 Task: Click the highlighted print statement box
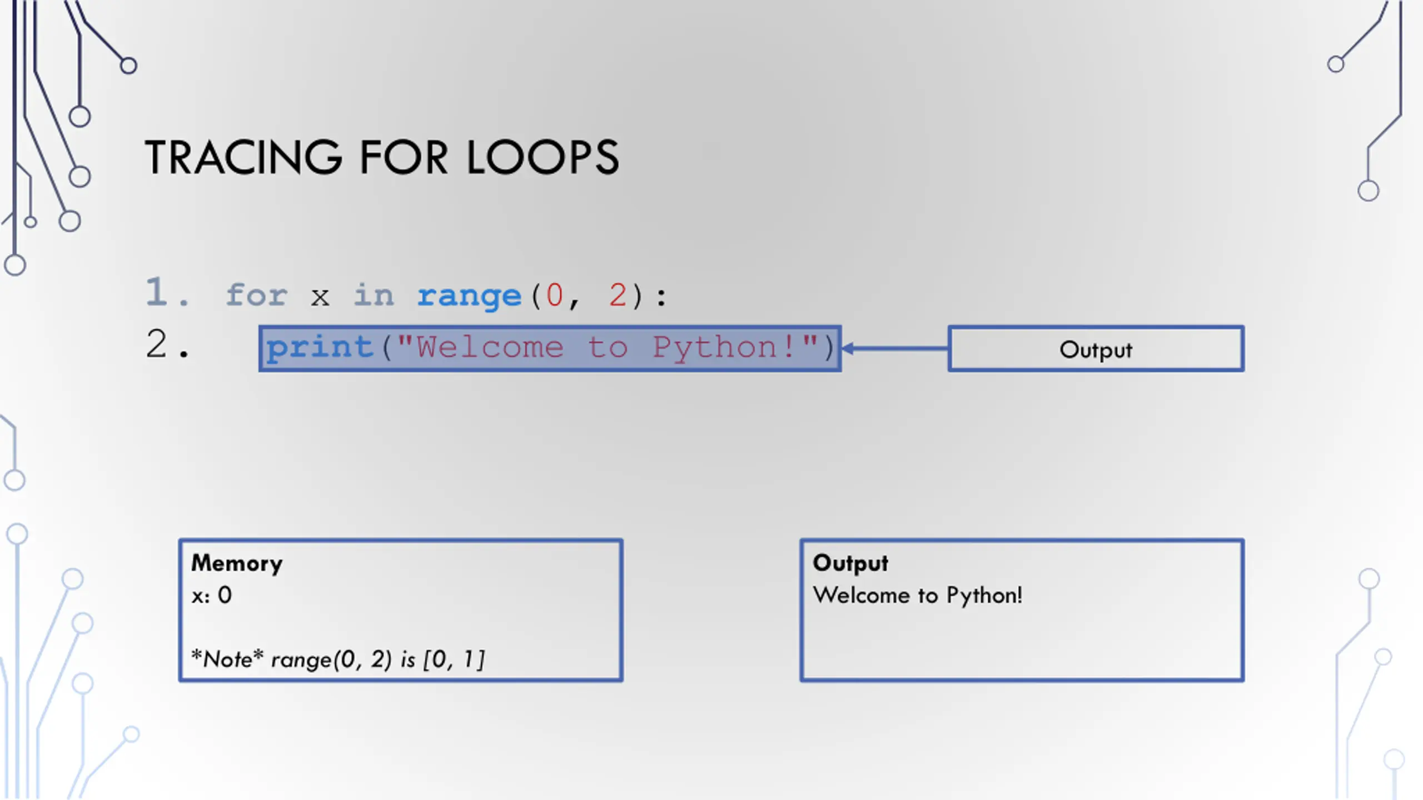[x=549, y=348]
